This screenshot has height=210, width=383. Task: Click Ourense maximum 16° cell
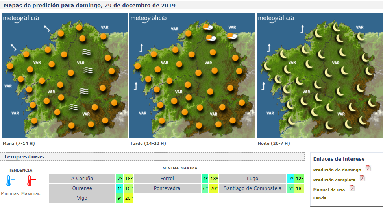(128, 188)
